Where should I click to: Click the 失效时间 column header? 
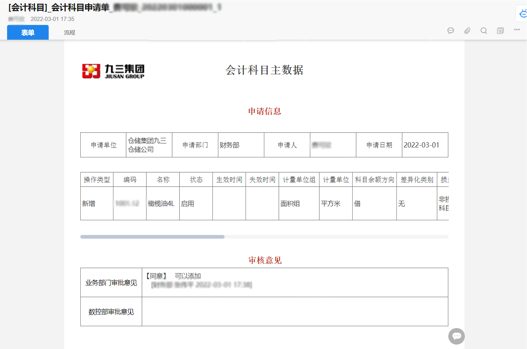262,180
